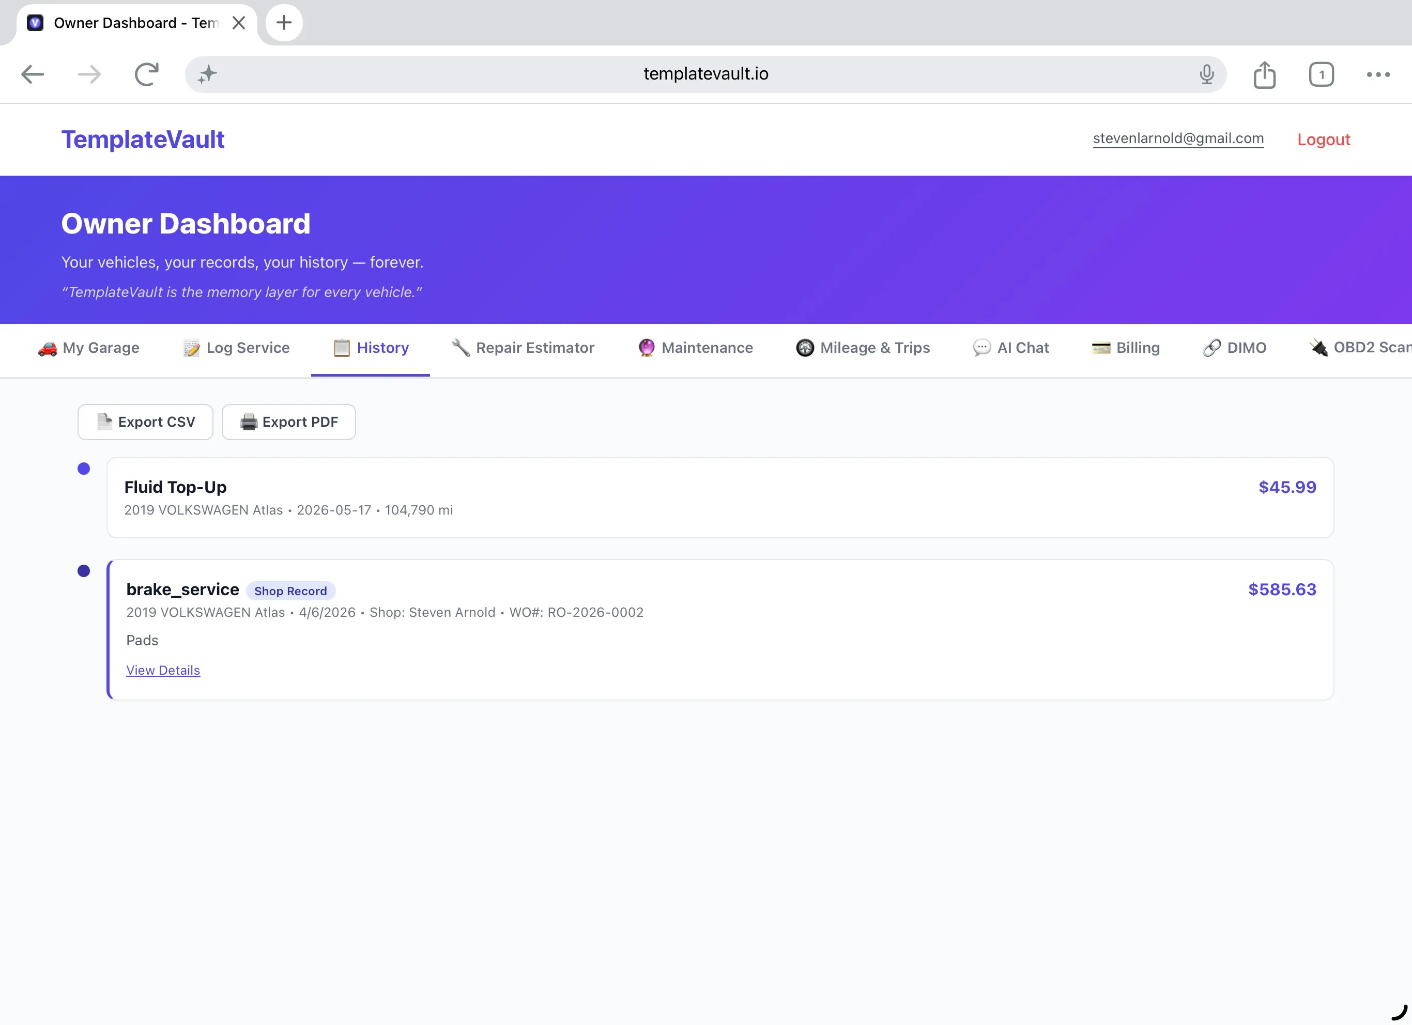Click the wheel icon beside Mileage & Trips
The image size is (1412, 1025).
pos(805,348)
